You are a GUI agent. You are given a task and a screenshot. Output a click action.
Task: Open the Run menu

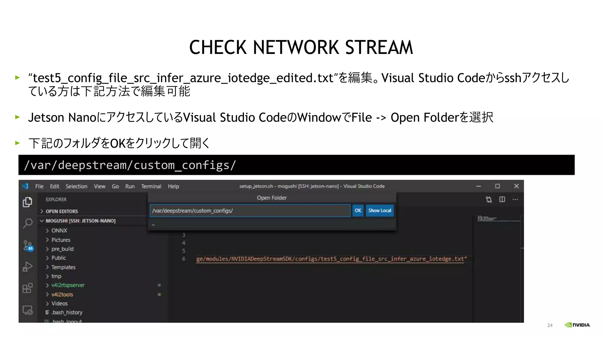point(130,186)
